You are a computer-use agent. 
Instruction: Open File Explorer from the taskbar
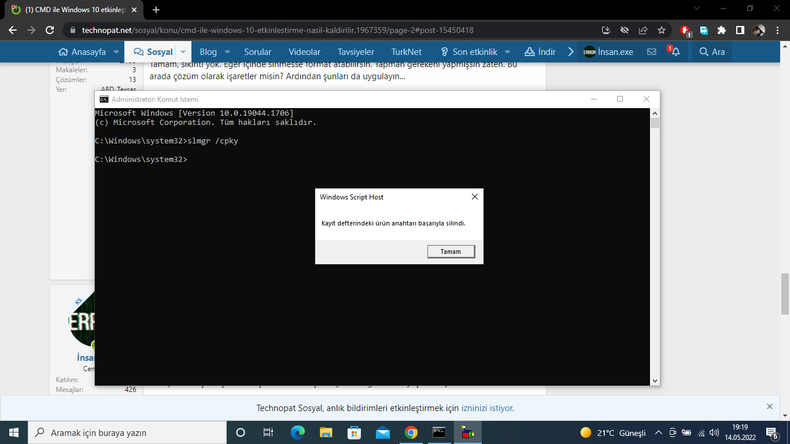(326, 432)
